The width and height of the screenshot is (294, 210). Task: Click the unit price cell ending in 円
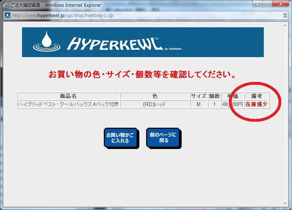click(x=232, y=104)
